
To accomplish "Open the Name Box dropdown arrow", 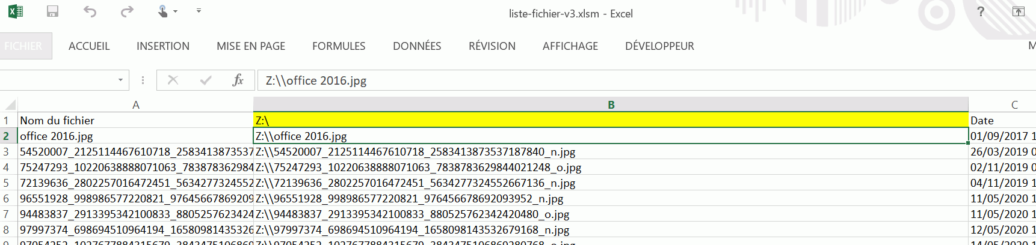I will (120, 80).
